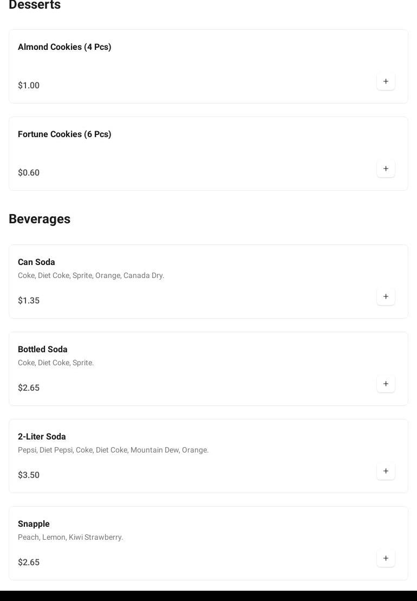Viewport: 417px width, 601px height.
Task: Click Can Soda flavor description text
Action: (x=91, y=275)
